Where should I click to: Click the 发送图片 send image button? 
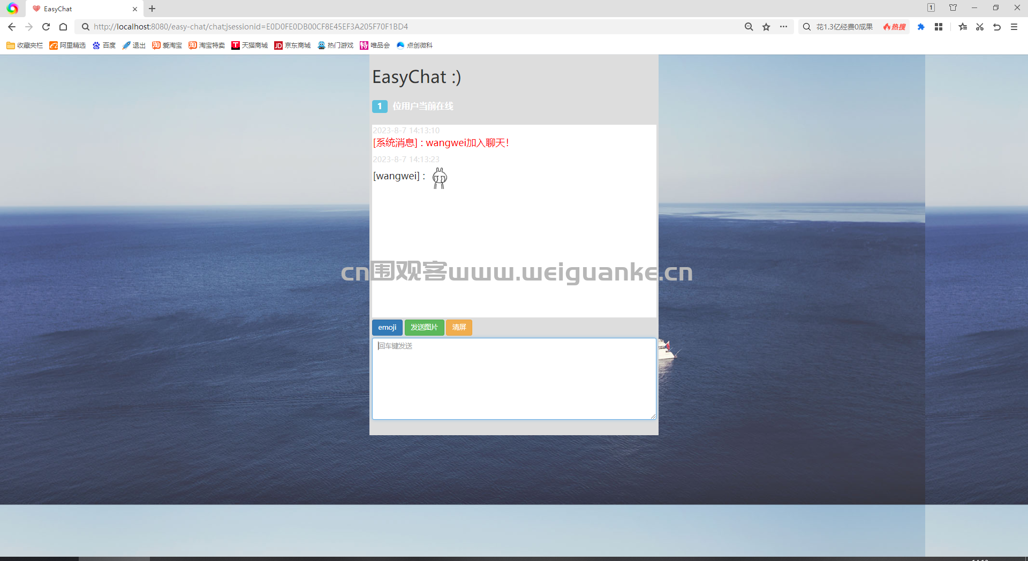pyautogui.click(x=424, y=328)
